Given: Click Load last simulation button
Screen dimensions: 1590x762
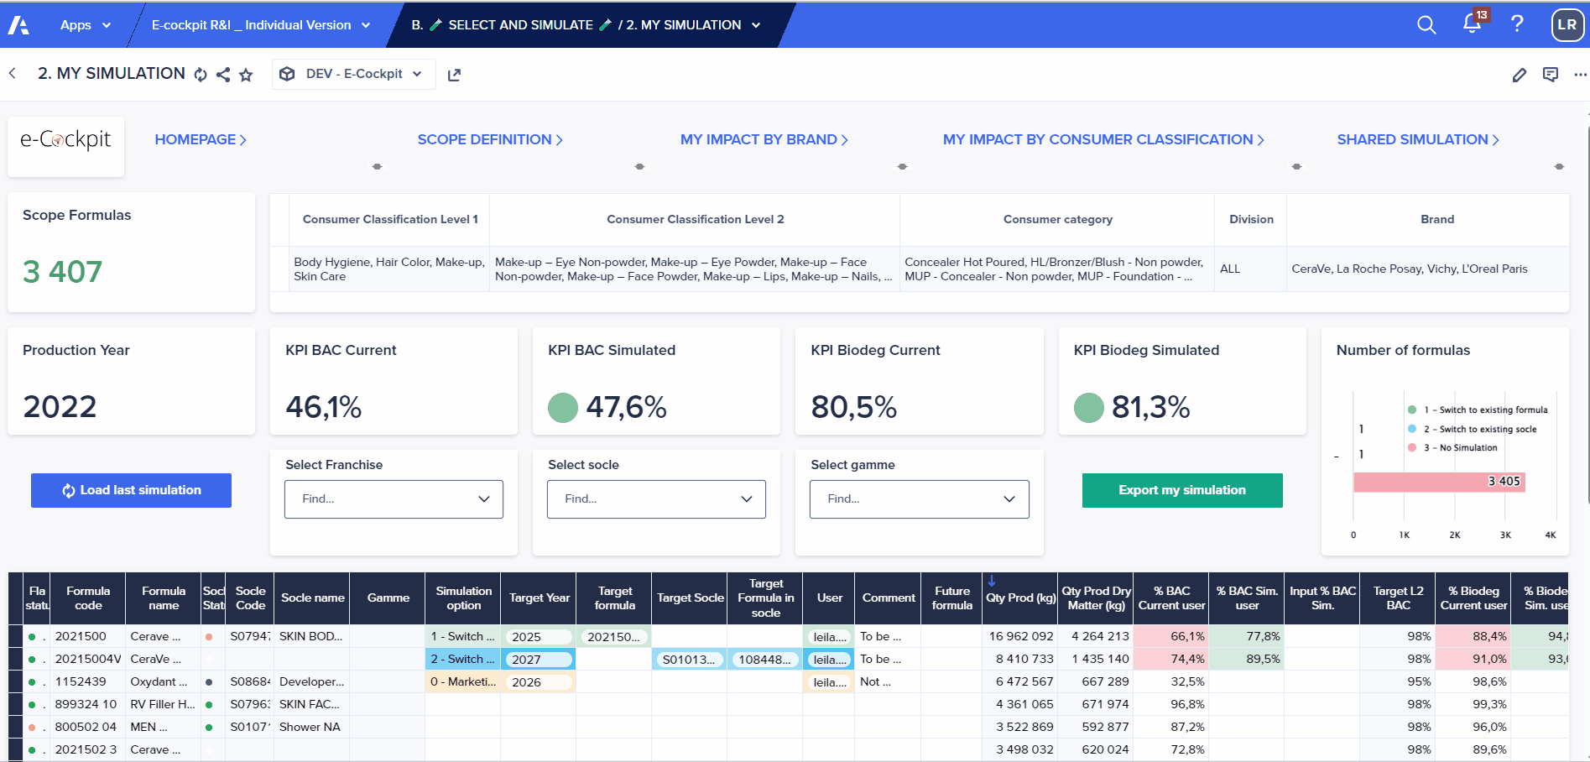Looking at the screenshot, I should (x=131, y=490).
